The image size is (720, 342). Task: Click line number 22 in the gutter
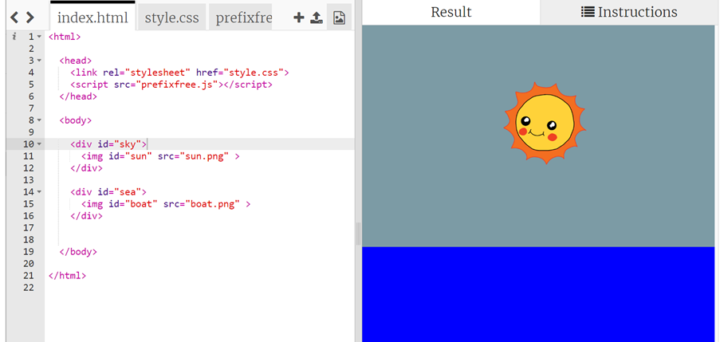pos(29,287)
